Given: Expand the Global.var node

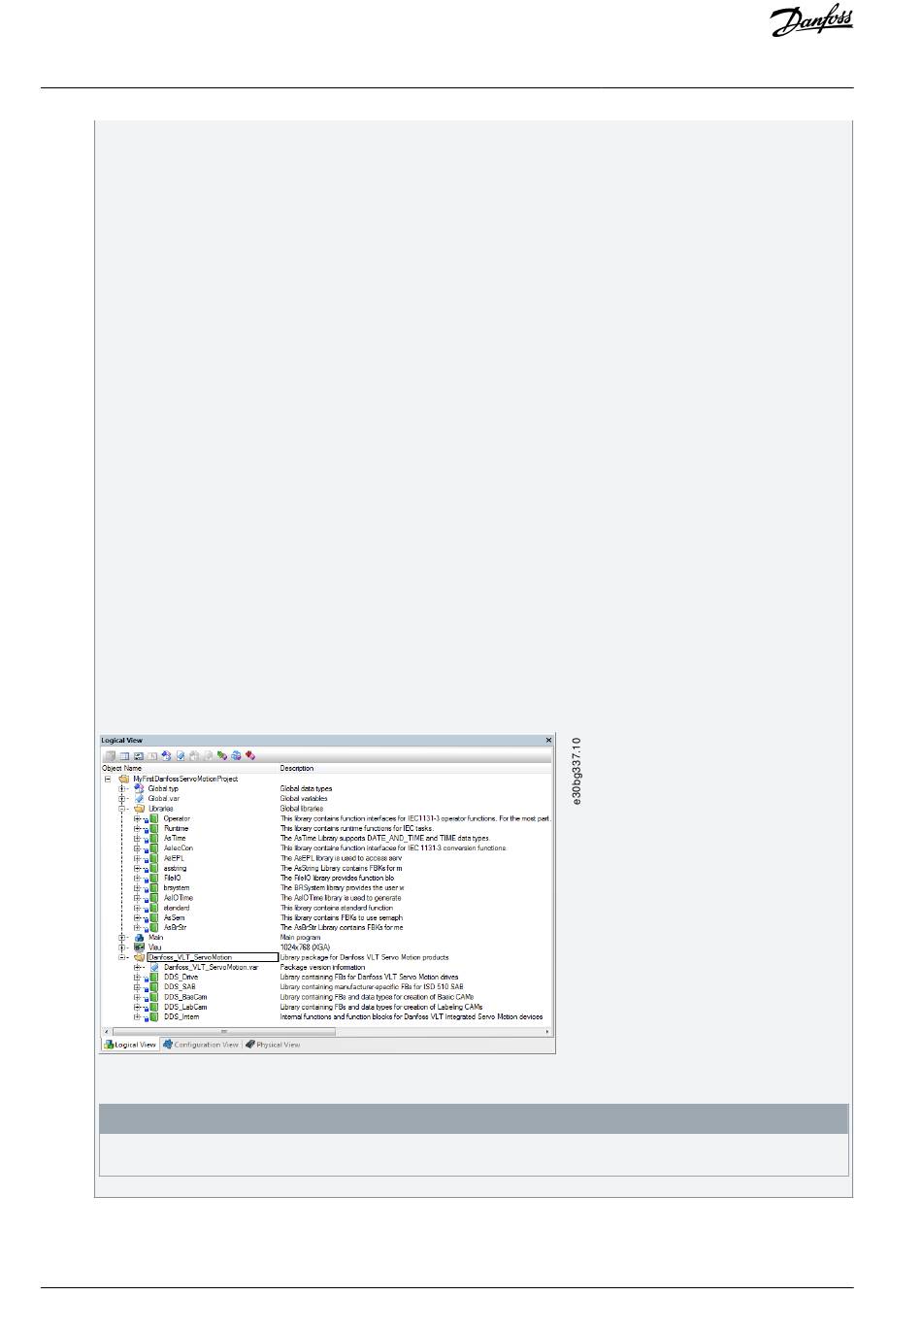Looking at the screenshot, I should [x=123, y=798].
